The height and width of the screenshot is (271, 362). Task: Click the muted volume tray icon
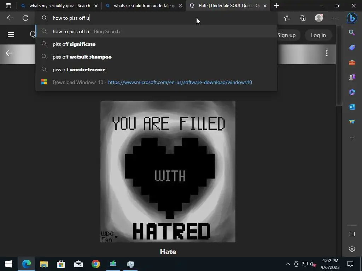pos(313,264)
